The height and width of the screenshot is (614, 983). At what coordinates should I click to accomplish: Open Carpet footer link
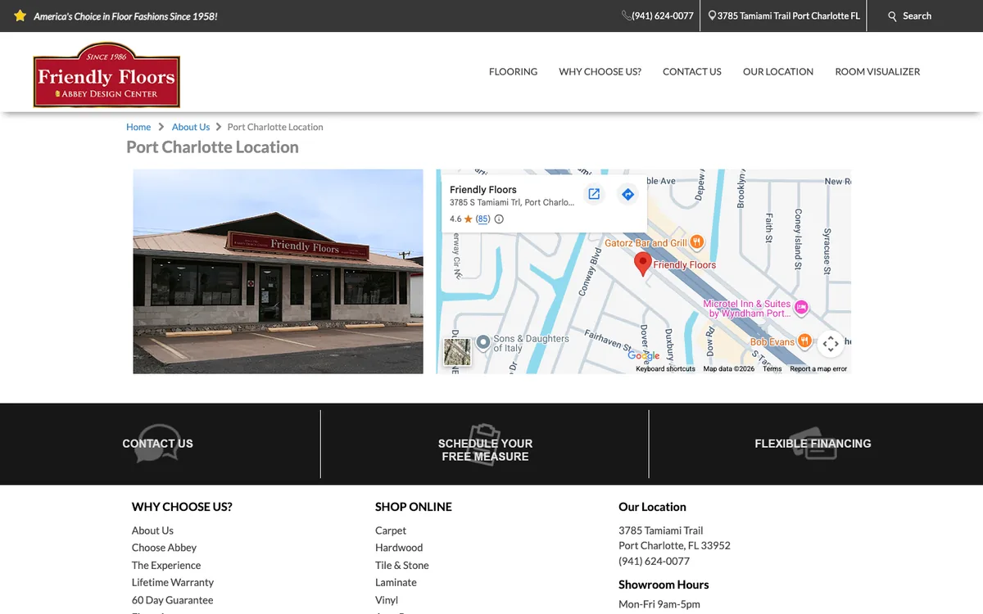click(391, 530)
